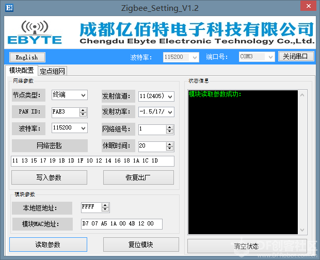Open the module 波特率 115200 dropdown

(x=70, y=128)
